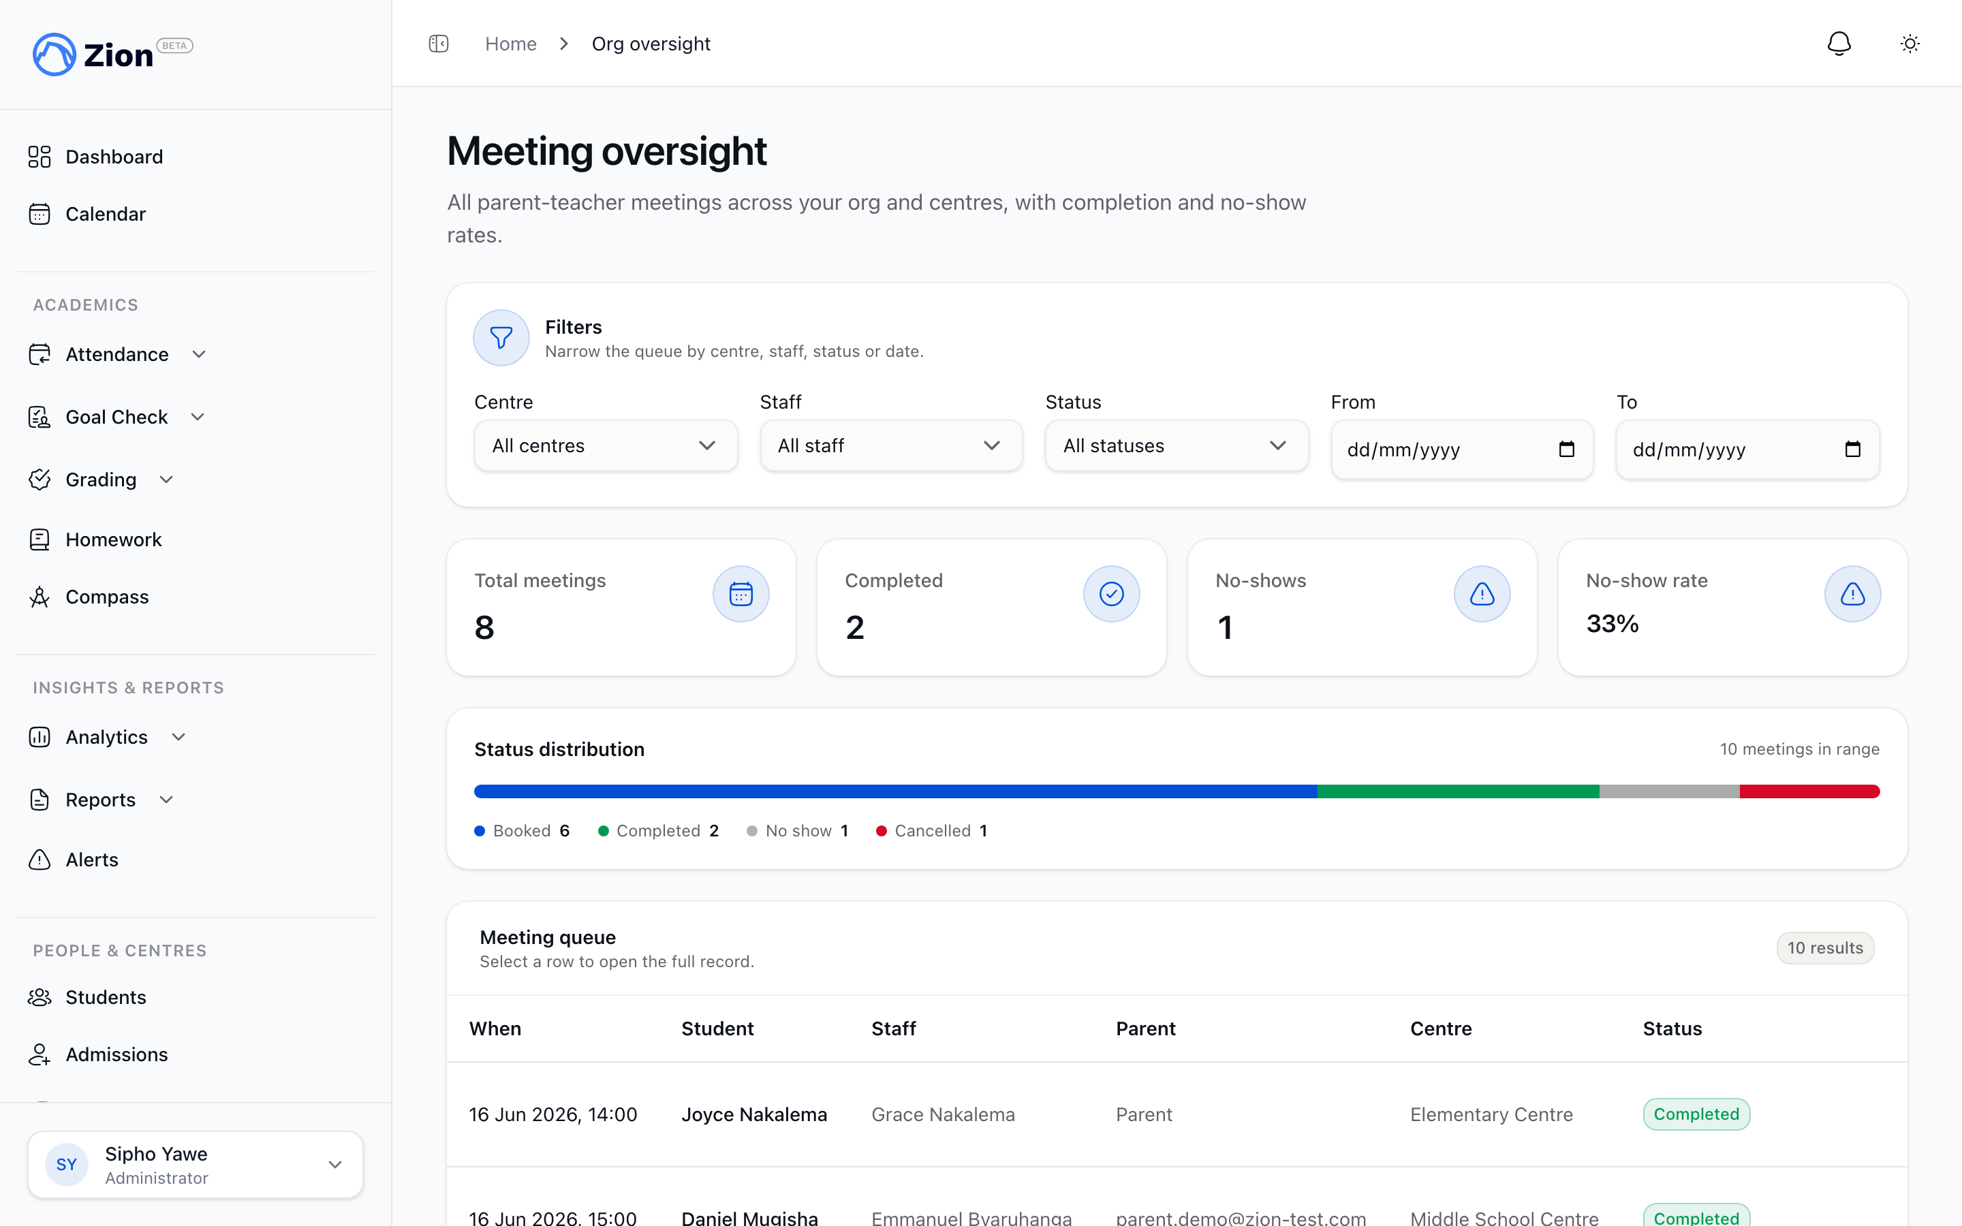Click the Reports document icon
This screenshot has height=1226, width=1962.
pos(40,800)
